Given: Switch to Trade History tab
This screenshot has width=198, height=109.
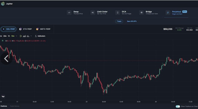Looking at the screenshot, I should tap(15, 106).
